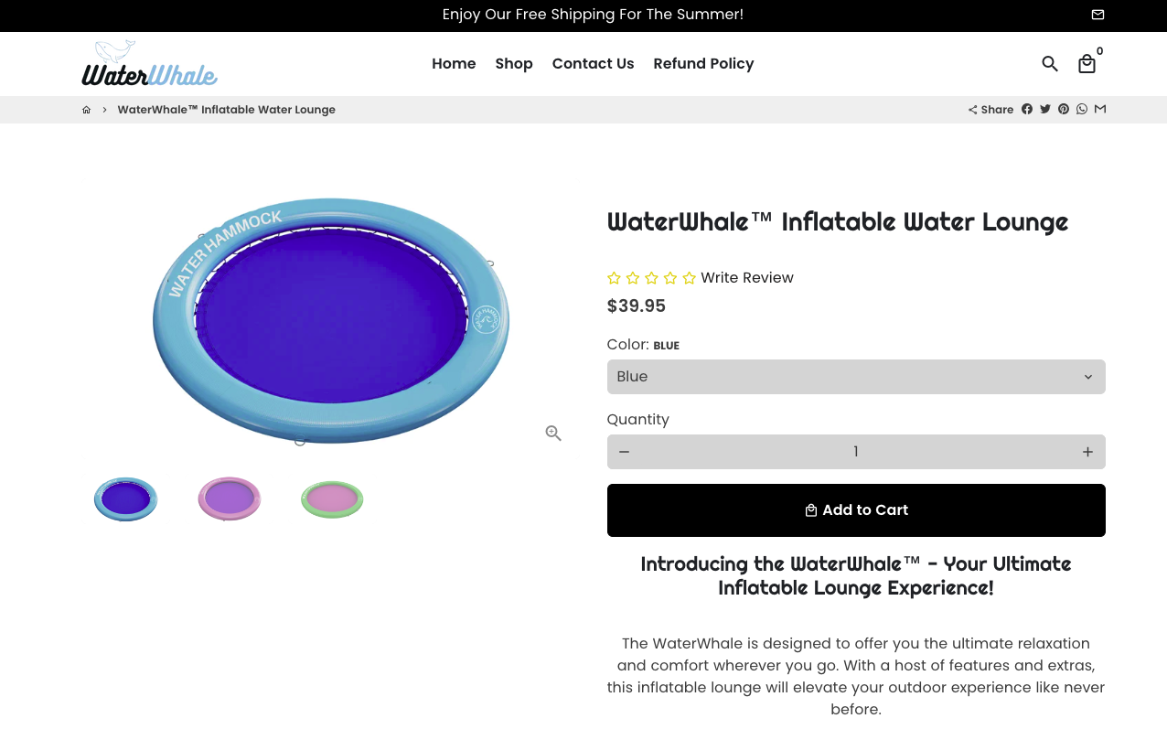Share product on Facebook
This screenshot has height=729, width=1167.
(1027, 109)
